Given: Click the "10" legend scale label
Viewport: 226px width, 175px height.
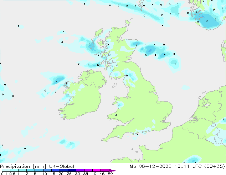Looking at the screenshot, I should (45, 174).
